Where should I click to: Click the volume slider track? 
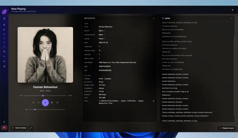click(47, 109)
